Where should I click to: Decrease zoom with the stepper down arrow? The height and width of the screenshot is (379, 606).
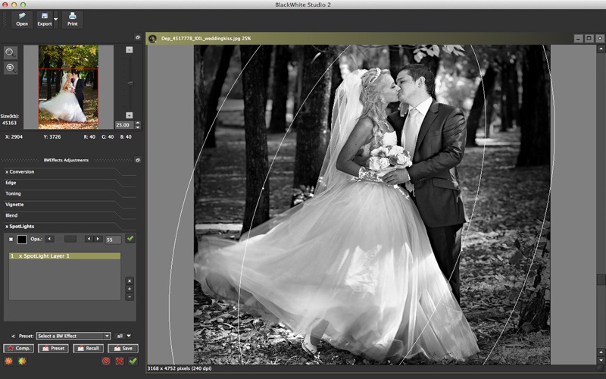[x=138, y=127]
